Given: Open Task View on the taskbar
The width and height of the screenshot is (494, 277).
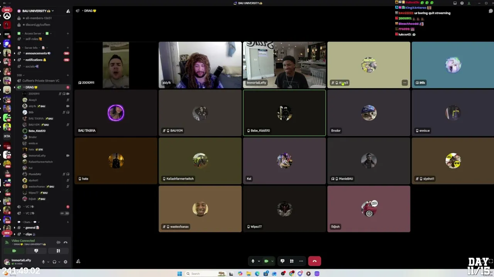Looking at the screenshot, I should pos(231,274).
